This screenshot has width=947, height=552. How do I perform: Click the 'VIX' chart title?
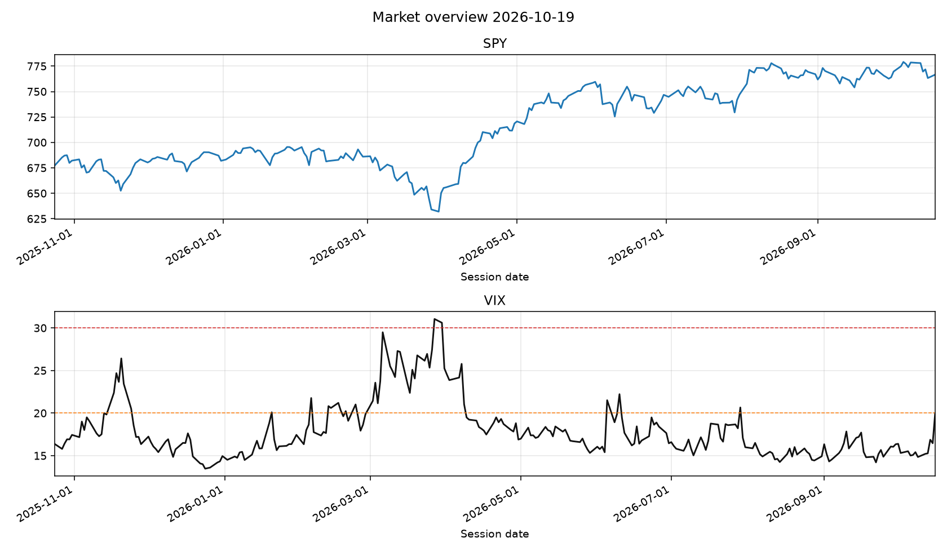(x=495, y=301)
